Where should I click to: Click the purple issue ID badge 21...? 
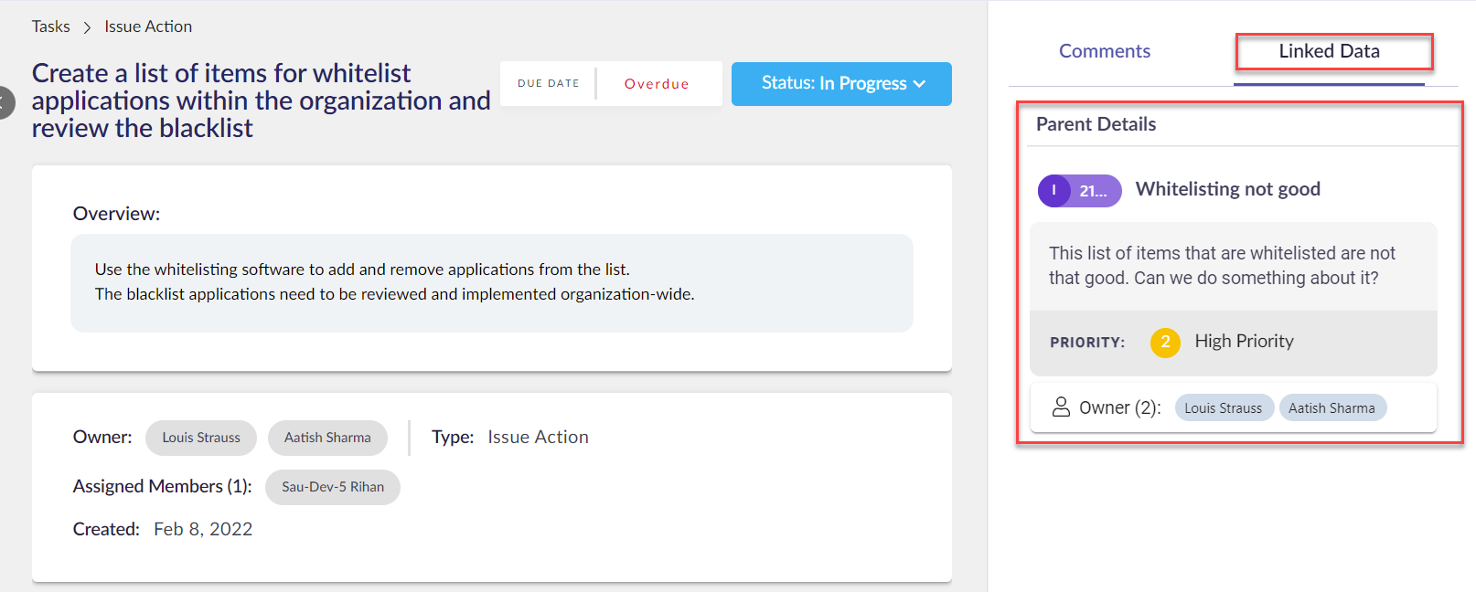click(1079, 191)
